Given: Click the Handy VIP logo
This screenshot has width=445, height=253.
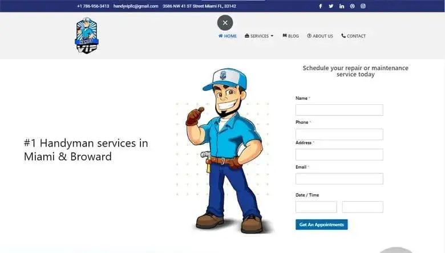Looking at the screenshot, I should click(87, 36).
